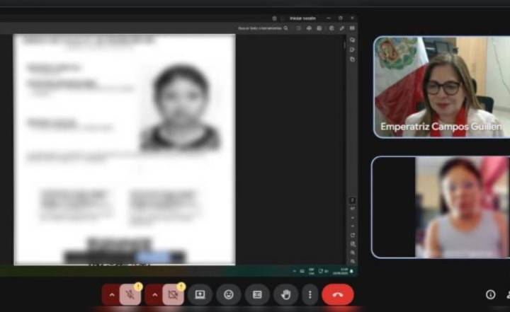Go to the next page with the down arrow
Image resolution: width=510 pixels, height=312 pixels.
[x=352, y=226]
